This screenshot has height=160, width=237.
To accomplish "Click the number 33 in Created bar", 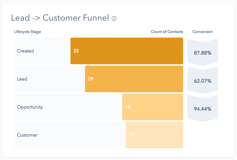I will 76,51.
